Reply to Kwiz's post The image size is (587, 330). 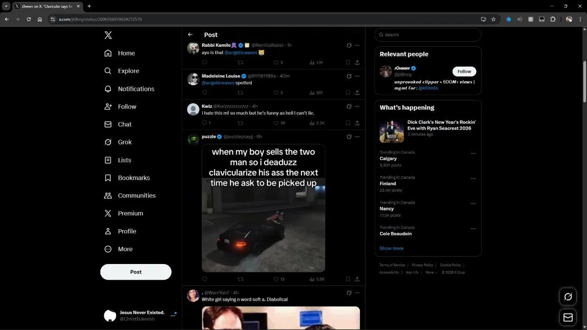tap(205, 123)
